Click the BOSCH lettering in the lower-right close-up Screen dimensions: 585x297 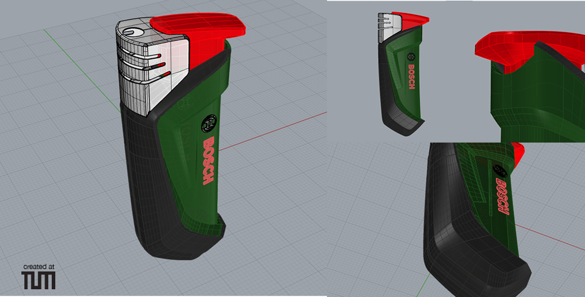click(x=502, y=195)
